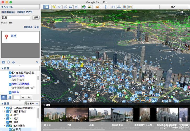Open the 地球圖庫 gallery button
190x131 pixels.
tap(32, 103)
